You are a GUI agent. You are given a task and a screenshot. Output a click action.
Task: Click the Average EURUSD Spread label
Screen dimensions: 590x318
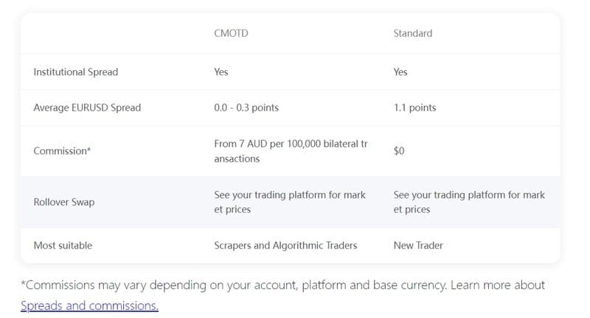[x=87, y=108]
